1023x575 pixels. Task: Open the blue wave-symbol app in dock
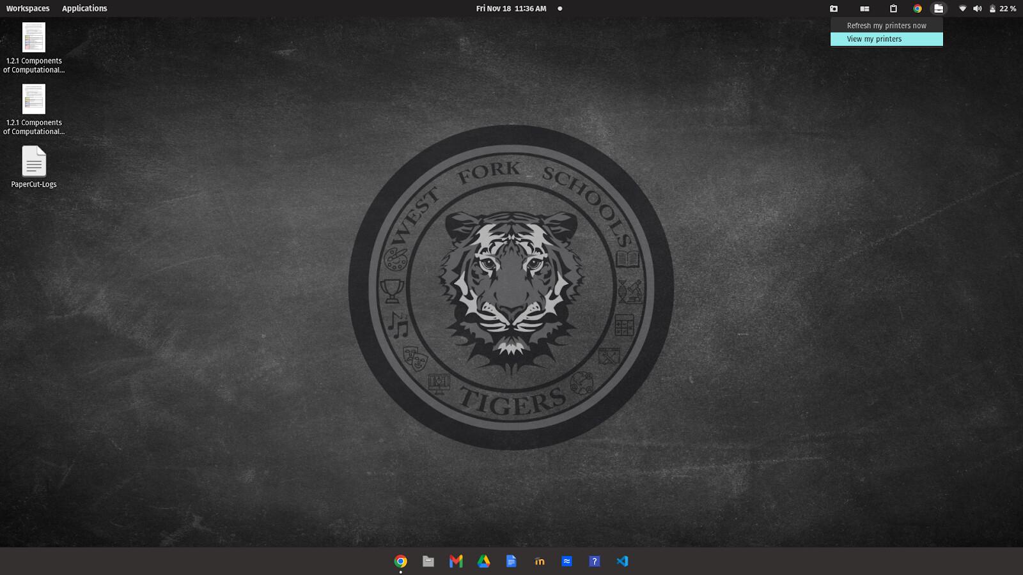tap(566, 561)
